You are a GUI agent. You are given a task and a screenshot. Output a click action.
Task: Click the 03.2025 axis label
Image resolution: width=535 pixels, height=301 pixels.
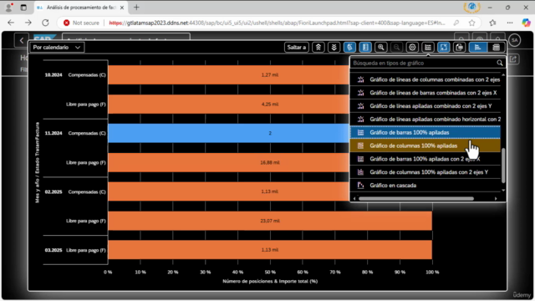pyautogui.click(x=53, y=250)
